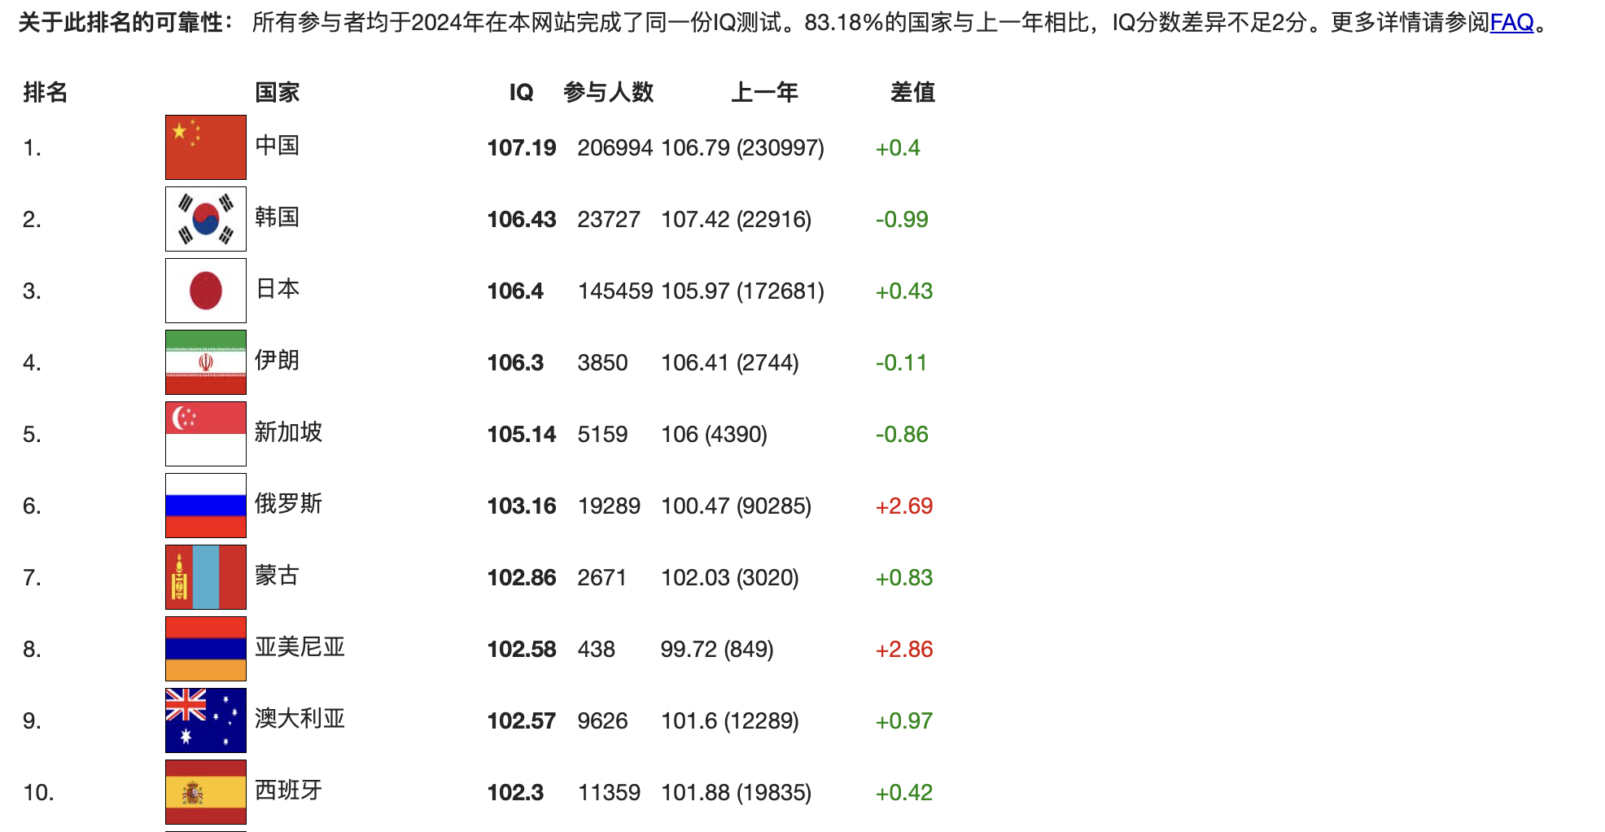Click the Iran flag icon

205,362
